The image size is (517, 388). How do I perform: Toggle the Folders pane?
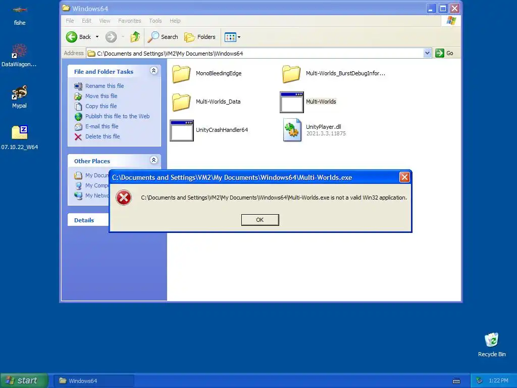(x=200, y=37)
